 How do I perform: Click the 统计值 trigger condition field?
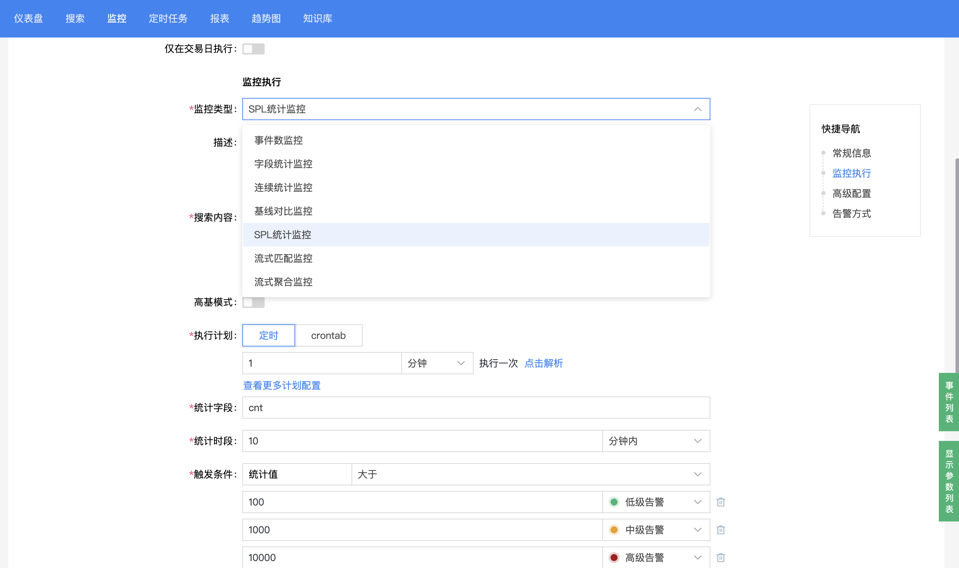[297, 474]
